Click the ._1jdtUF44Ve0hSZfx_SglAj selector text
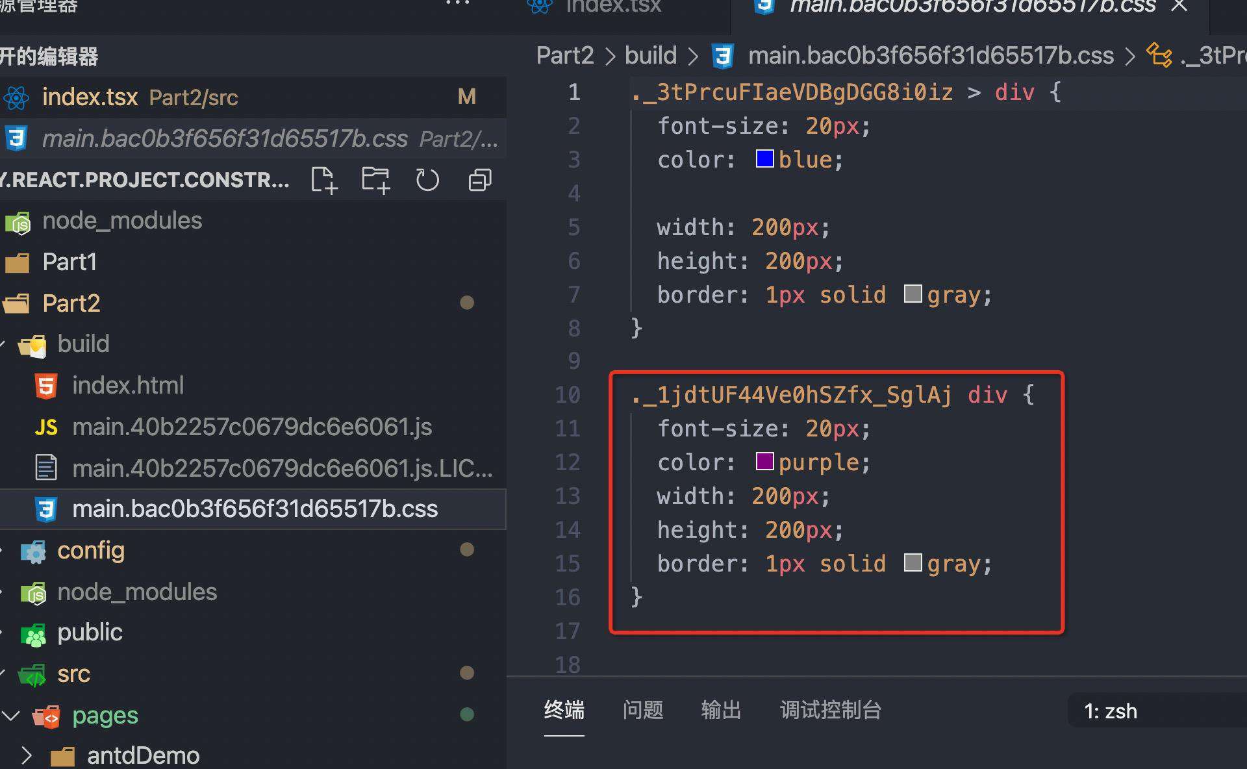This screenshot has width=1247, height=769. pos(791,395)
